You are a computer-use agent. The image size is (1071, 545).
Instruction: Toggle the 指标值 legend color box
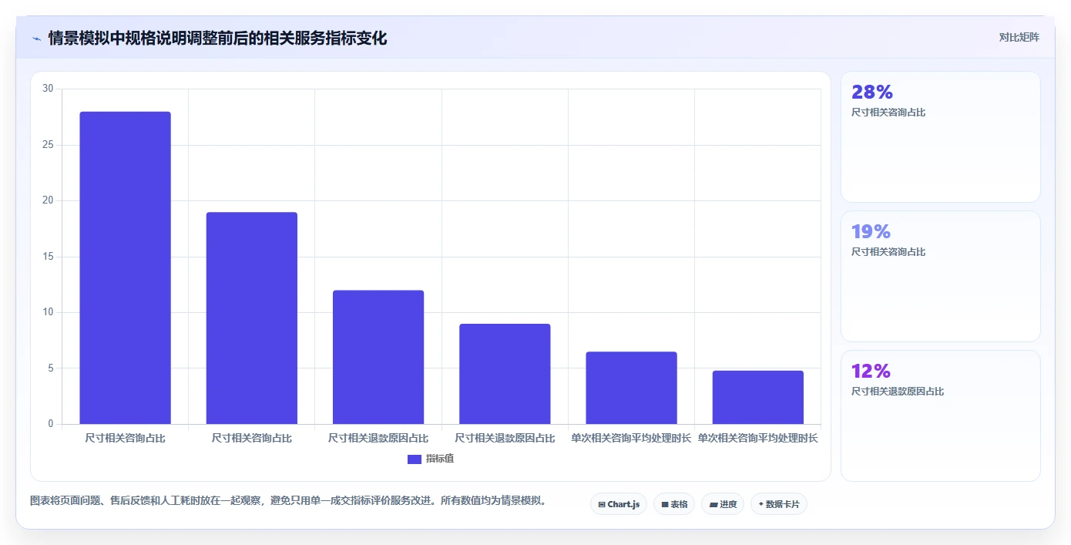(415, 459)
